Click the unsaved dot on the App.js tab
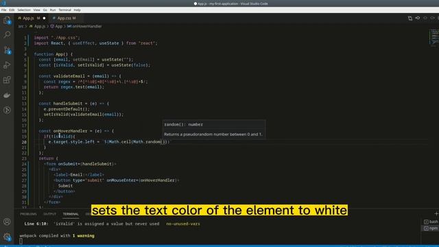Viewport: 439px width, 247px height. [x=44, y=19]
